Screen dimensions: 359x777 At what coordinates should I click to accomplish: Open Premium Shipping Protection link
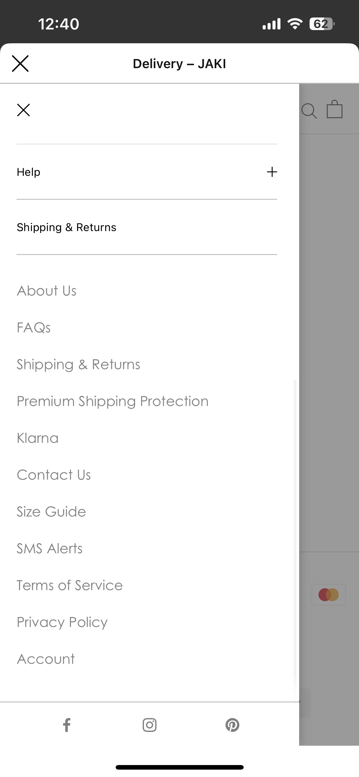113,401
